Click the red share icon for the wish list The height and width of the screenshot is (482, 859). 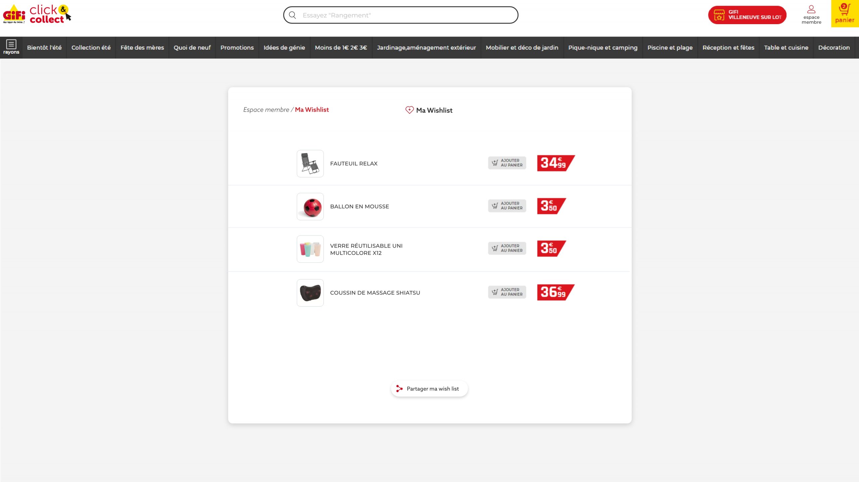pos(399,388)
